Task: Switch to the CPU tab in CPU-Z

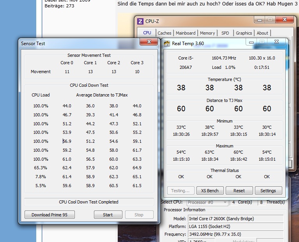Action: click(147, 33)
